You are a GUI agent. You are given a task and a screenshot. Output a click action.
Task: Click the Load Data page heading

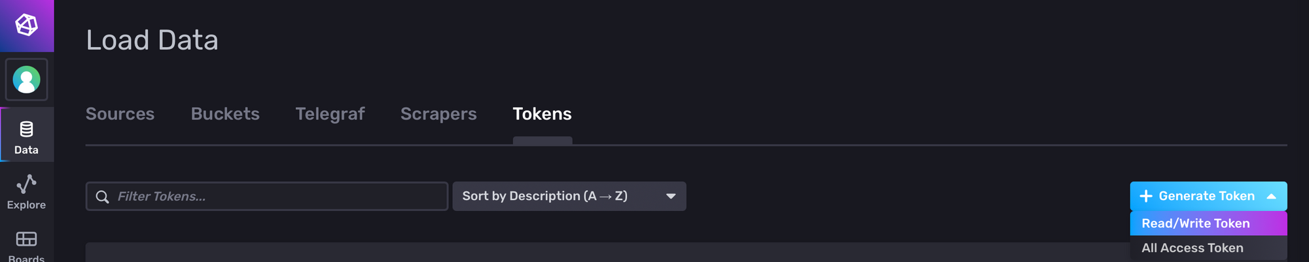(x=152, y=40)
